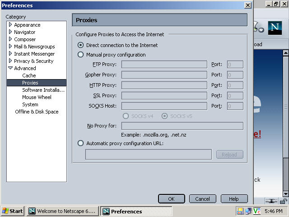
Task: Click browser scrollbar up arrow
Action: 286,53
